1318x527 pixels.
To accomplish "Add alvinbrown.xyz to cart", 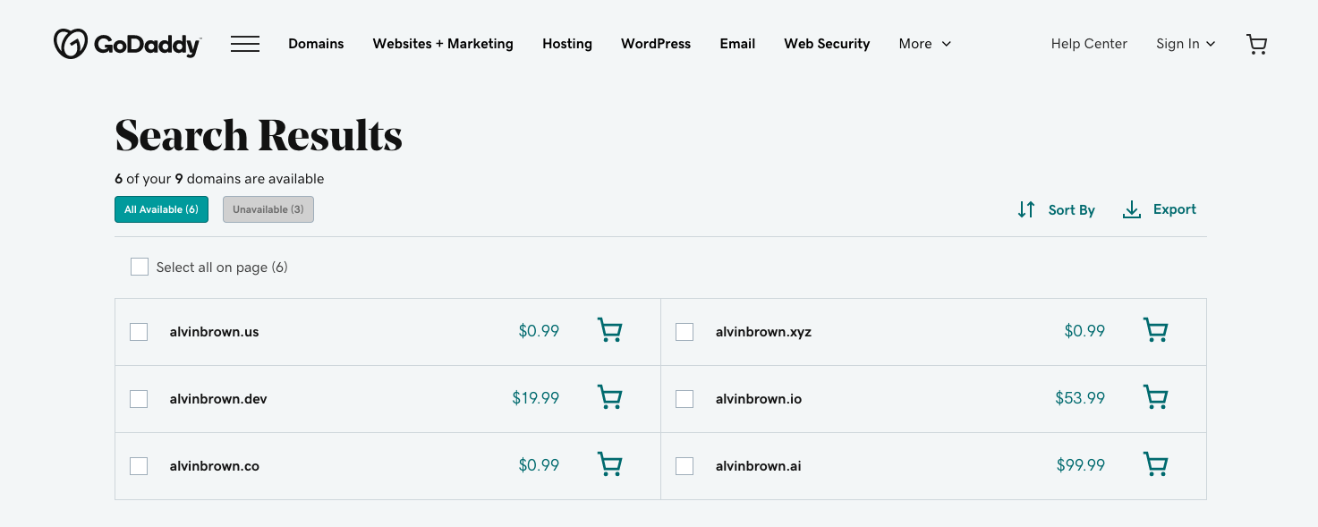I will (1155, 331).
